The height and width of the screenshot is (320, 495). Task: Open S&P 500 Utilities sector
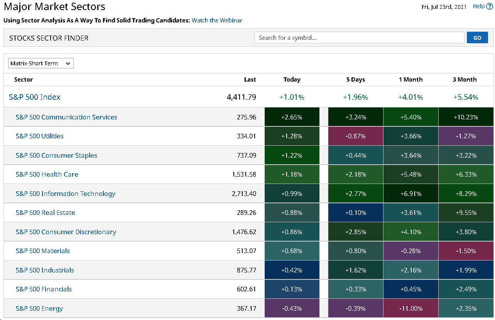[x=40, y=136]
